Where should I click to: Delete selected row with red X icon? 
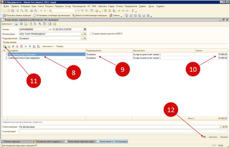click(17, 46)
